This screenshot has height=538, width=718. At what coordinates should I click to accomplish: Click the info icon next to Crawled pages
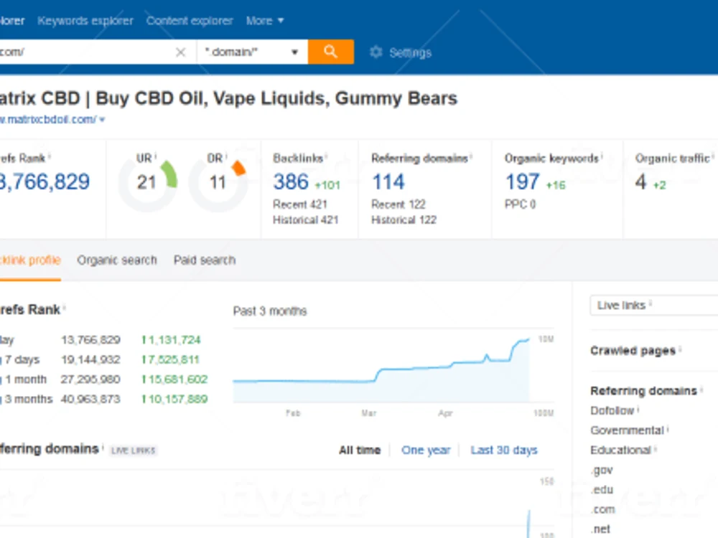(680, 349)
